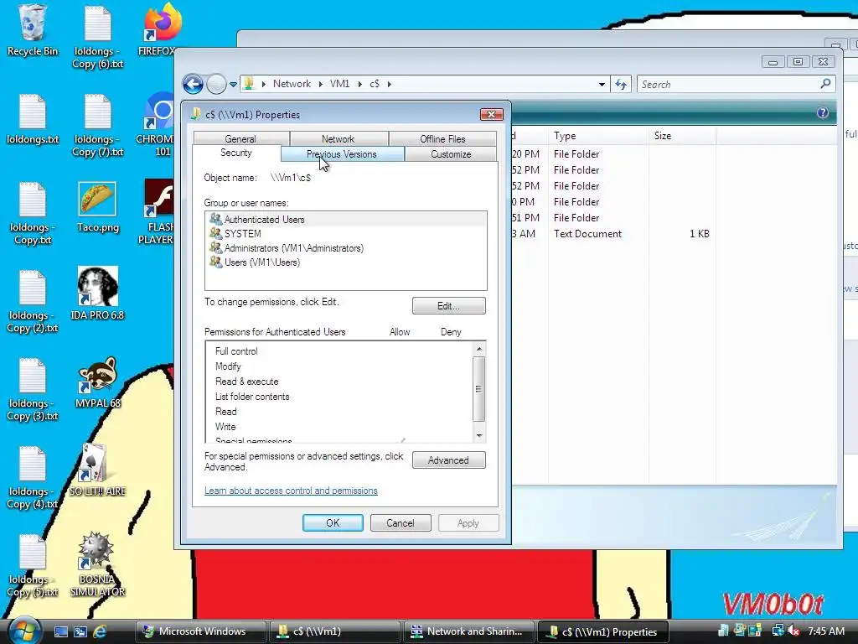Select loldongs - Copy (6).txt desktop file
Viewport: 858px width, 644px height.
[98, 37]
